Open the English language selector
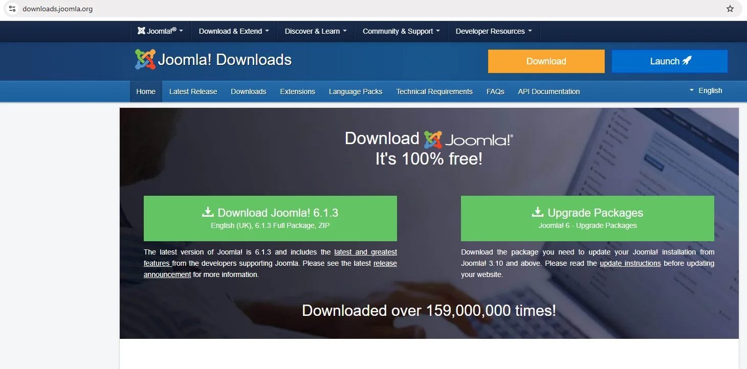747x369 pixels. click(x=706, y=90)
